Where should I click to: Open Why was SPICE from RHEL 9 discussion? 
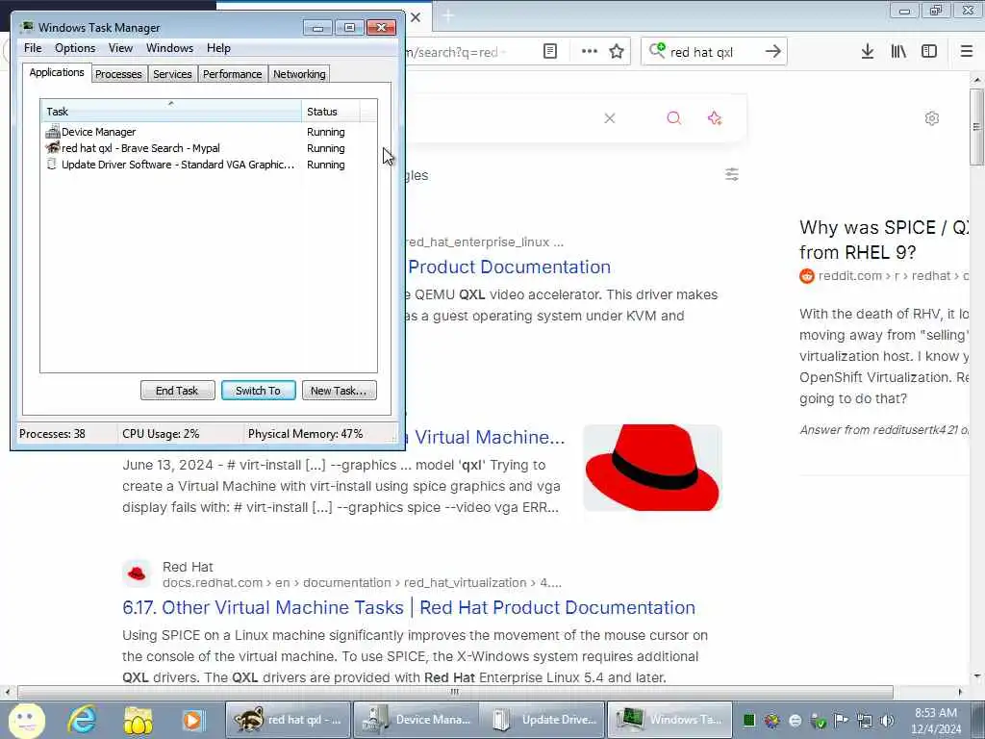(x=883, y=240)
